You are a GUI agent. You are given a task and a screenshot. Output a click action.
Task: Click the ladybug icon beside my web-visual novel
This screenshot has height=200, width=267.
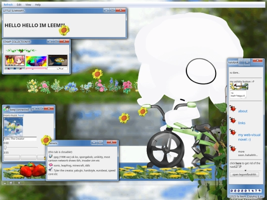[x=232, y=132]
